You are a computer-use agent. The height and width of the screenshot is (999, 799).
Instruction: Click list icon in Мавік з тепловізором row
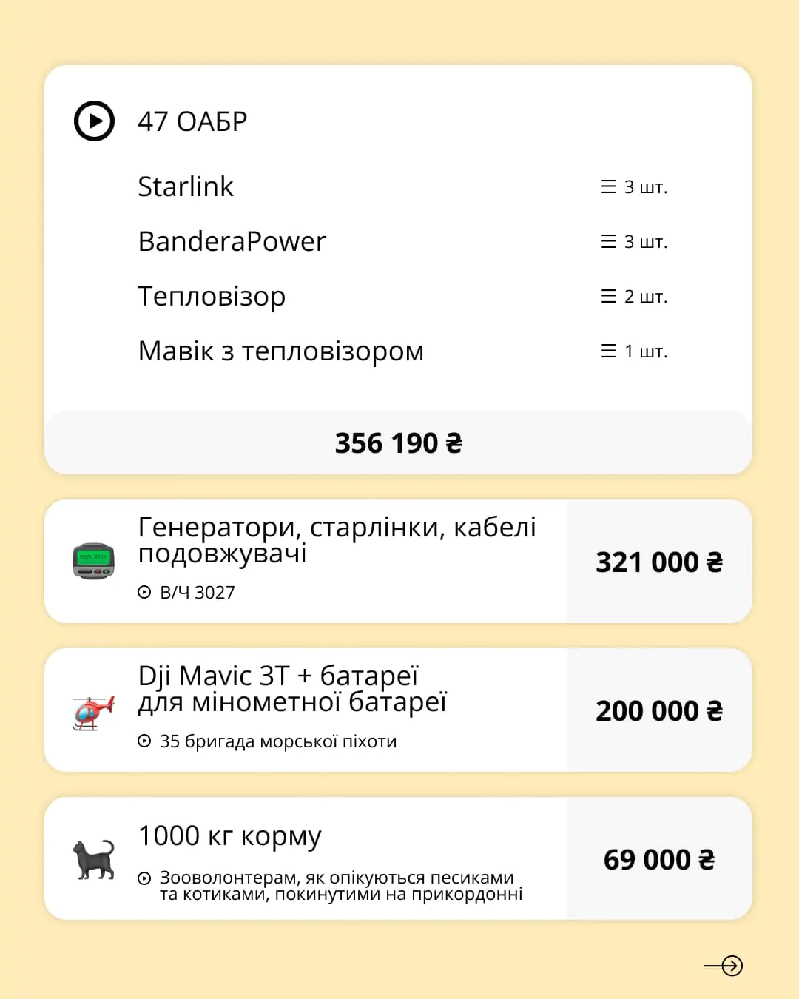[608, 351]
